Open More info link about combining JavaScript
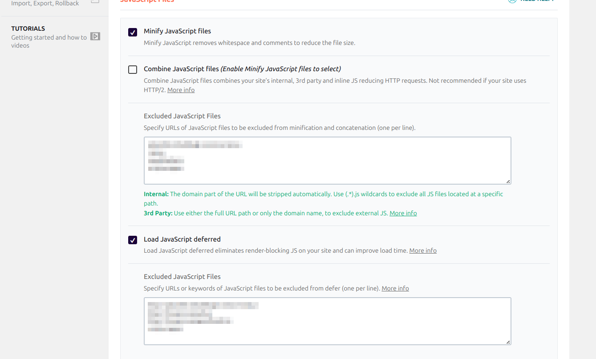596x359 pixels. coord(181,90)
